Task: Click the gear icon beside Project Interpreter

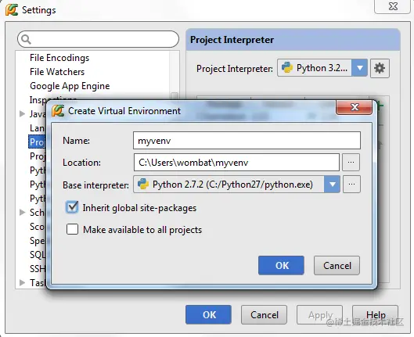Action: (x=380, y=68)
